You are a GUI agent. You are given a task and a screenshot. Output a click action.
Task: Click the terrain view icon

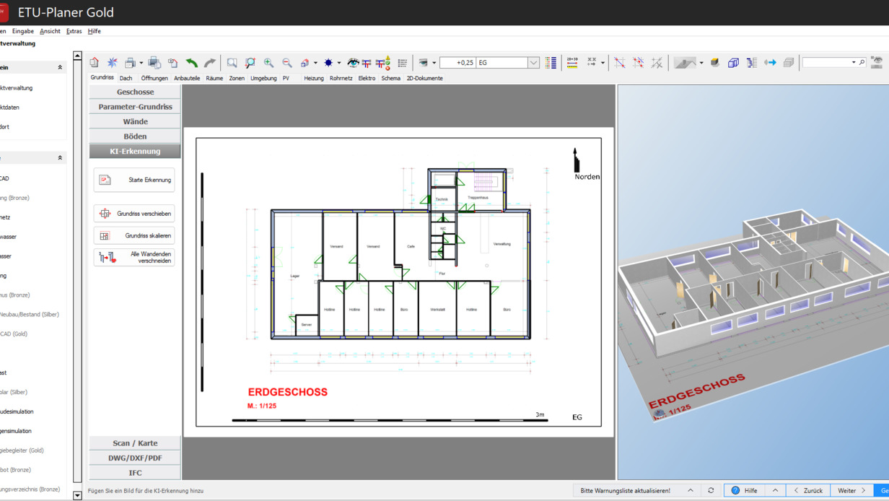[685, 63]
